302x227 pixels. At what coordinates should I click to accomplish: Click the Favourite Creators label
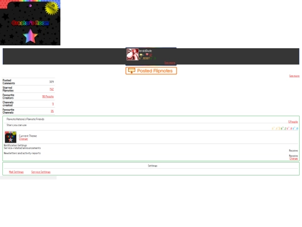(8, 96)
